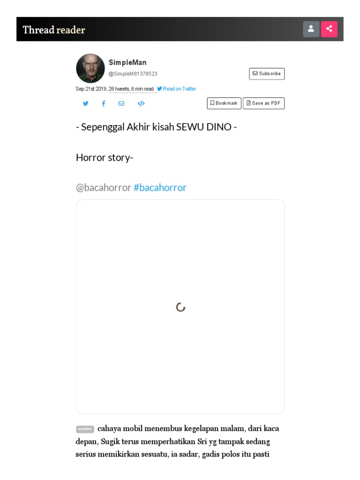Open SimpleMan's profile avatar
Viewport: 360px width, 480px height.
[90, 68]
